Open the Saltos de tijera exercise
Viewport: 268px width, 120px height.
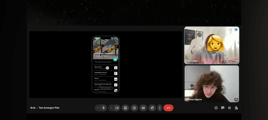[x=106, y=68]
